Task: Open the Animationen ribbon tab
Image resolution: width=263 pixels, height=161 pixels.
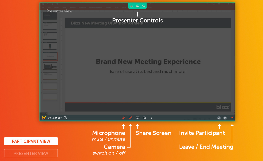Action: click(82, 8)
